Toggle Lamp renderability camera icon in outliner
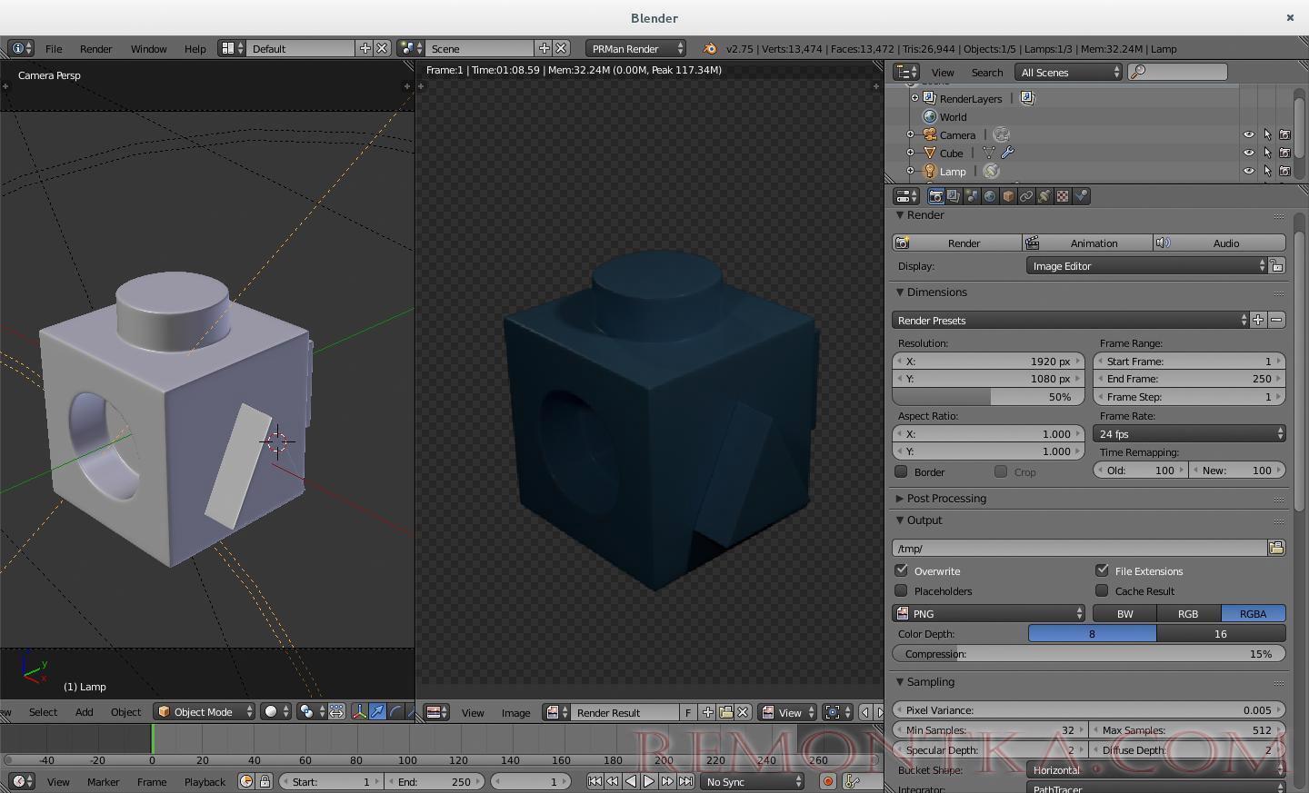Screen dimensions: 1309x793 point(1284,171)
